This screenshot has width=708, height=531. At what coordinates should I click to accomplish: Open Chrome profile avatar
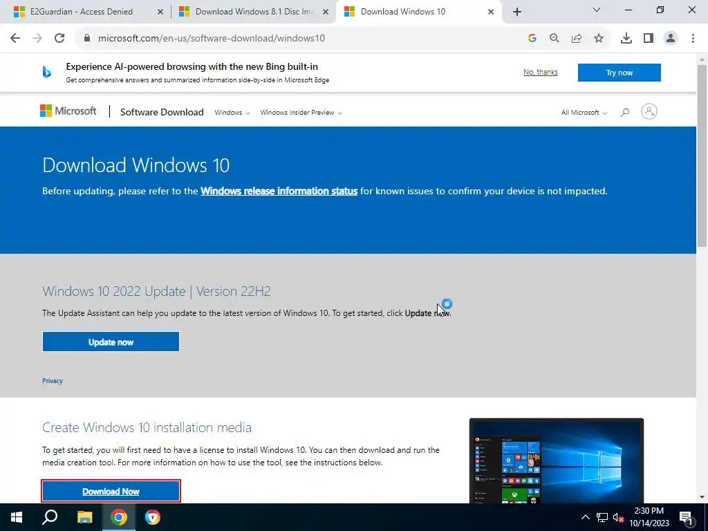pyautogui.click(x=671, y=39)
